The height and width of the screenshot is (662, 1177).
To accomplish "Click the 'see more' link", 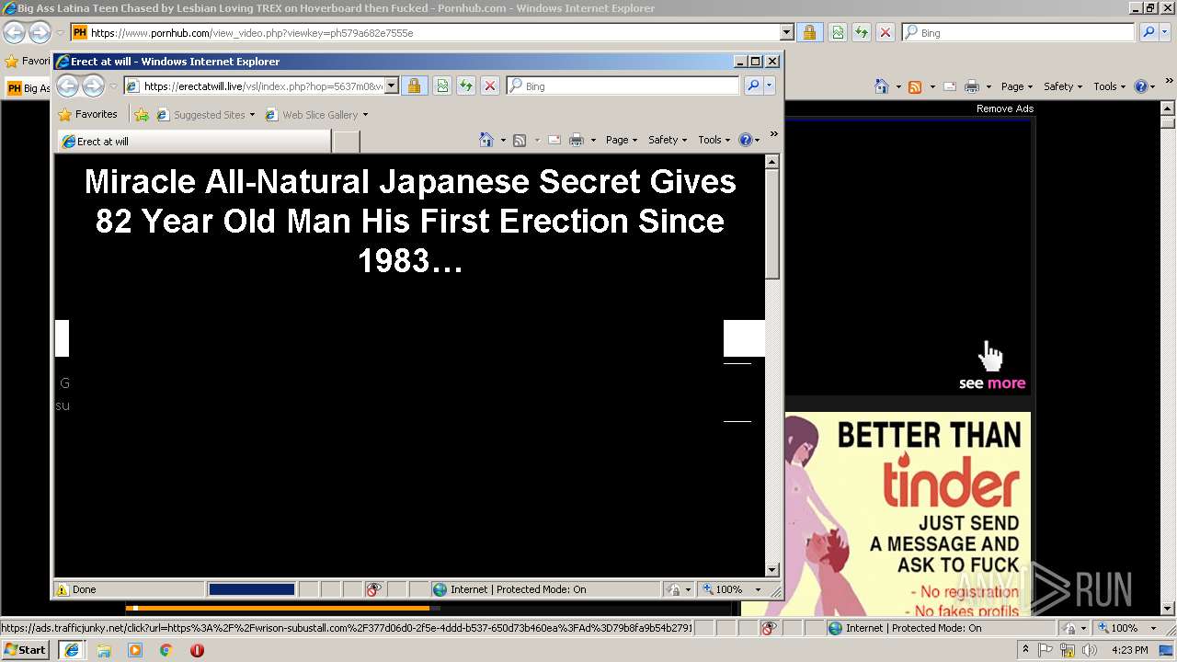I will (x=991, y=383).
